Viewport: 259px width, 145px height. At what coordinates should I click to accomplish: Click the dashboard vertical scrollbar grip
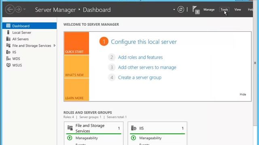pyautogui.click(x=255, y=63)
